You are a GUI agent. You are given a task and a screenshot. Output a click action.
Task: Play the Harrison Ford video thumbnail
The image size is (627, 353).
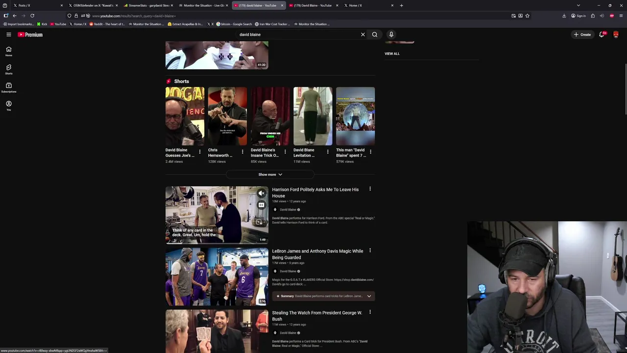pyautogui.click(x=217, y=215)
